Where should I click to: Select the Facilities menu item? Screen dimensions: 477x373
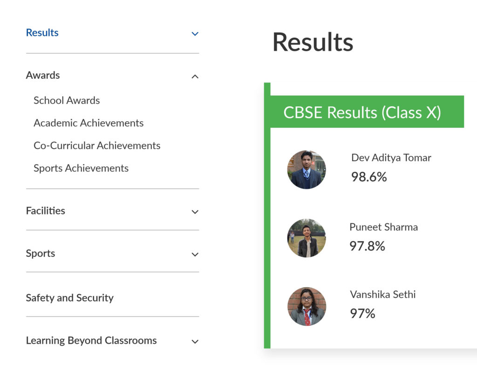(x=46, y=211)
